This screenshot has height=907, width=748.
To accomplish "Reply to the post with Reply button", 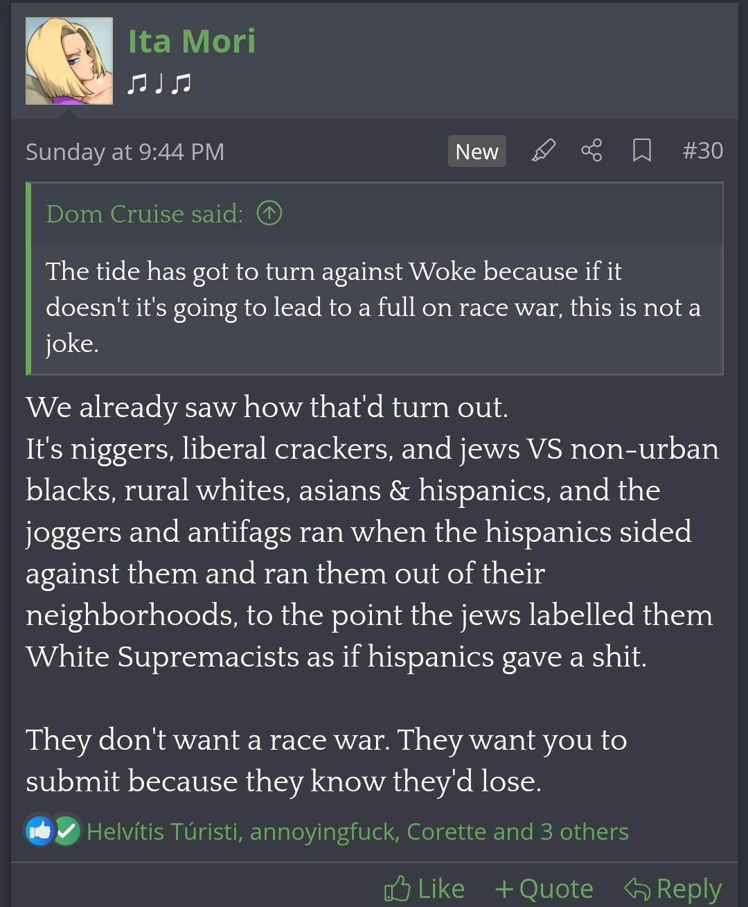I will [x=673, y=888].
